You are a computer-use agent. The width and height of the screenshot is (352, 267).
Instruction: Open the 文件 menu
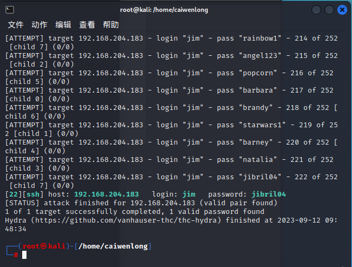coord(16,25)
